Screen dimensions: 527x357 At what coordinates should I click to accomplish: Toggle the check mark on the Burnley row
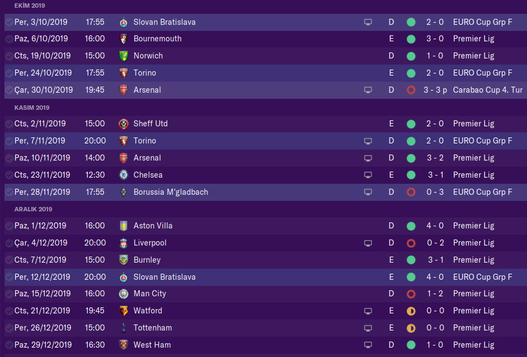click(9, 260)
